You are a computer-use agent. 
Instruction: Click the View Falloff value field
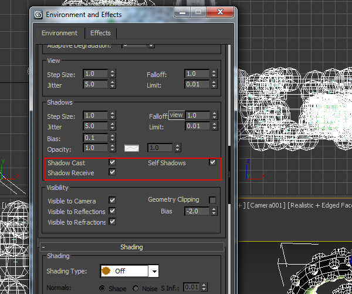click(197, 73)
